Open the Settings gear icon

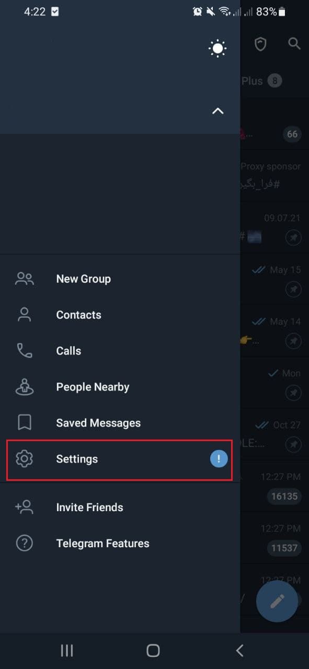tap(25, 459)
